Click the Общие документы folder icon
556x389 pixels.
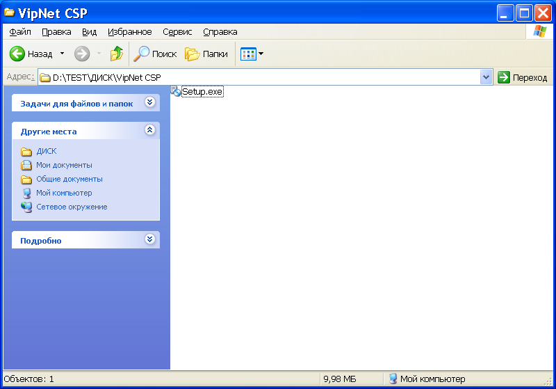pos(26,180)
